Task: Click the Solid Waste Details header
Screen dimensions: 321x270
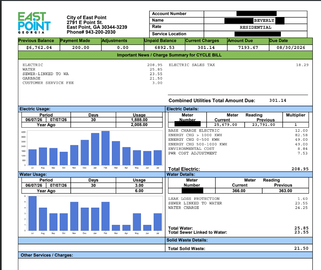Action: point(239,240)
